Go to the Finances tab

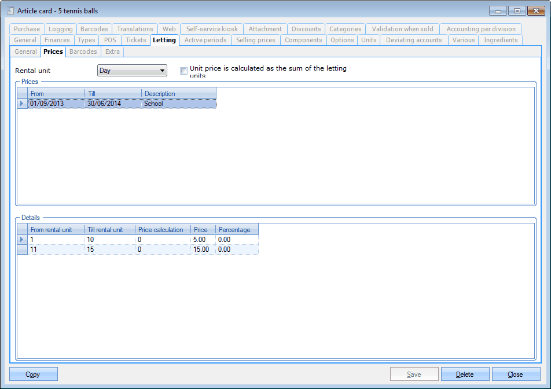tap(57, 40)
